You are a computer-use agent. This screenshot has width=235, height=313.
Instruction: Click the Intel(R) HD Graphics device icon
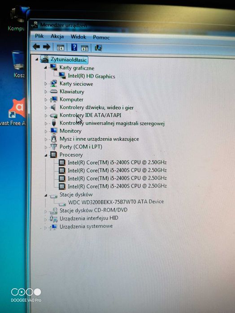[x=62, y=75]
